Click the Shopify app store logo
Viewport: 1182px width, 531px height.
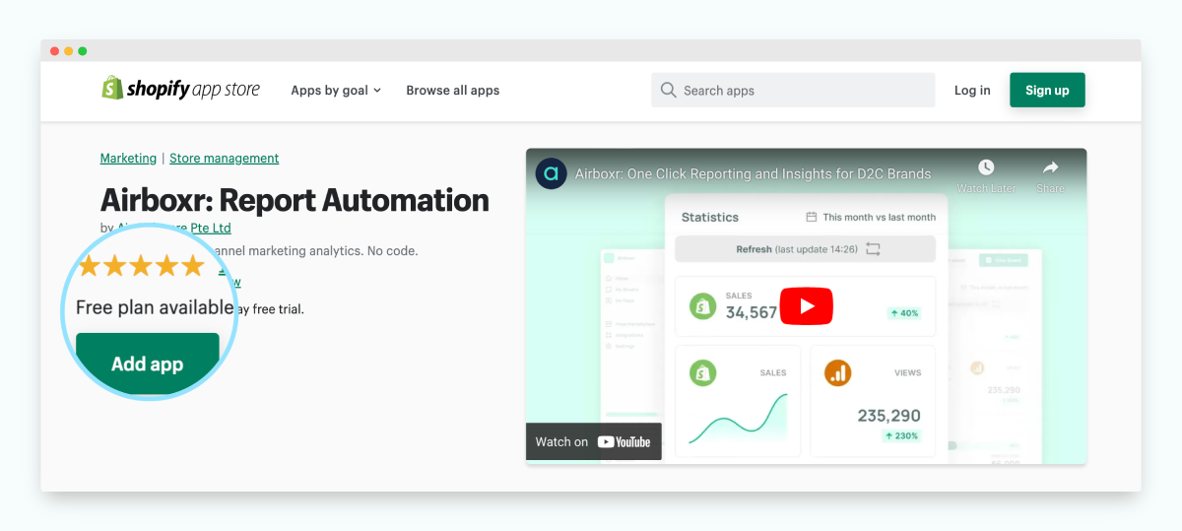180,89
